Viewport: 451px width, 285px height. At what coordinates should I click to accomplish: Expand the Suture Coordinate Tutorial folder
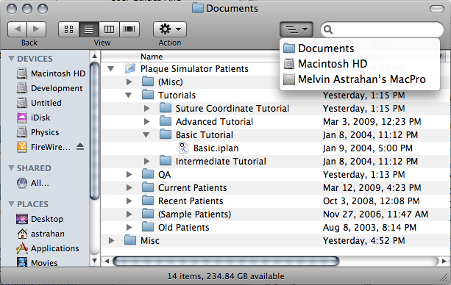click(x=146, y=108)
